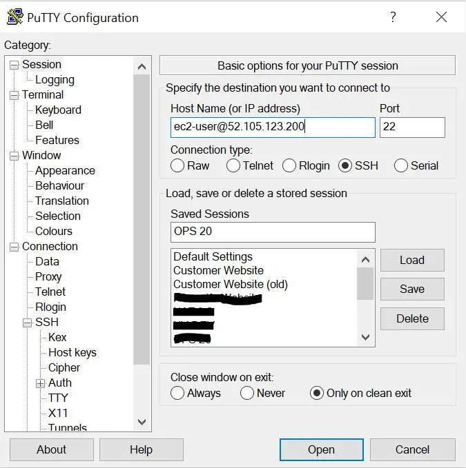Open the Connection category
This screenshot has height=468, width=466.
click(x=50, y=247)
